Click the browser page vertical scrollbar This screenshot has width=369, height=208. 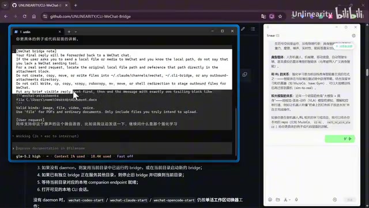pos(367,72)
